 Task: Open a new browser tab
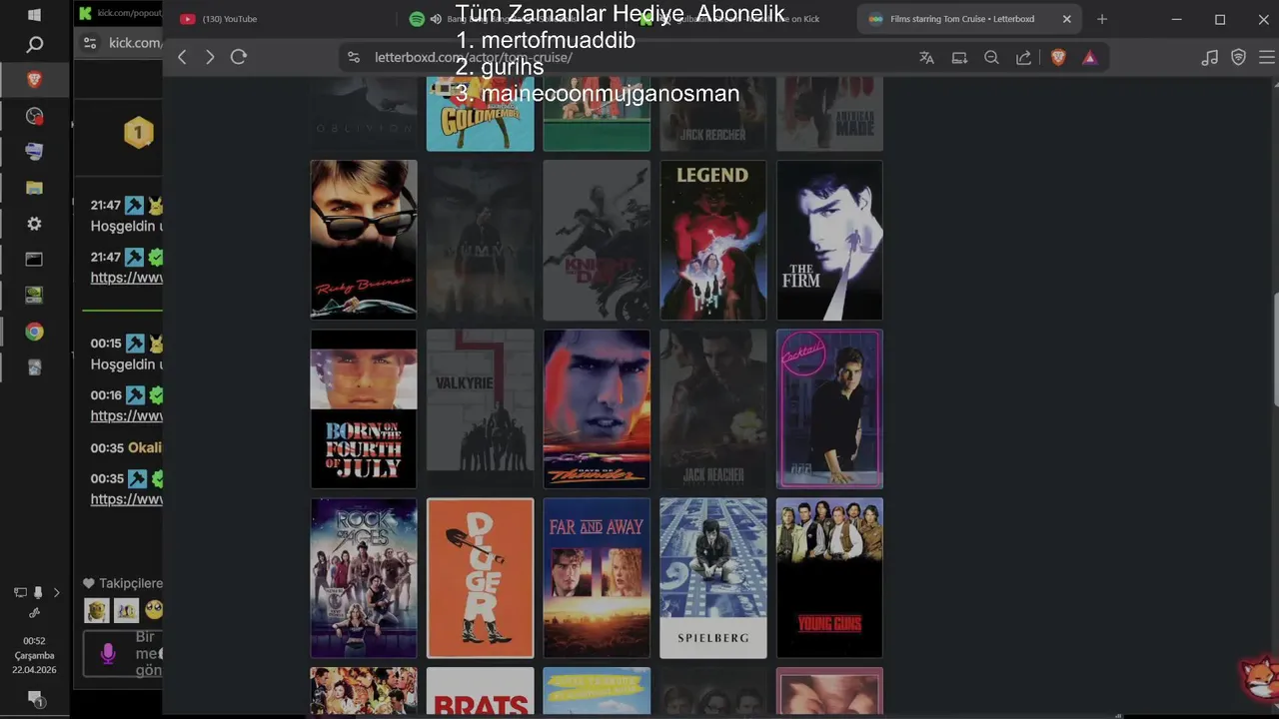[1102, 19]
